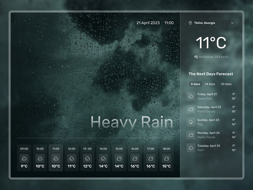Select the Friday, April 21 forecast row
The height and width of the screenshot is (190, 253).
tap(211, 96)
